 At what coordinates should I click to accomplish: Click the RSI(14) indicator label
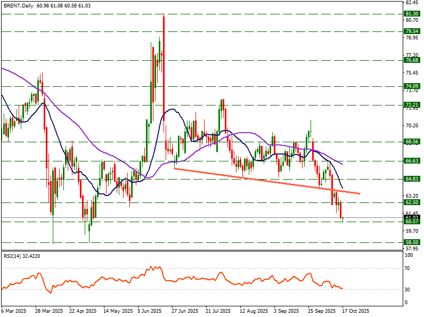[x=22, y=256]
